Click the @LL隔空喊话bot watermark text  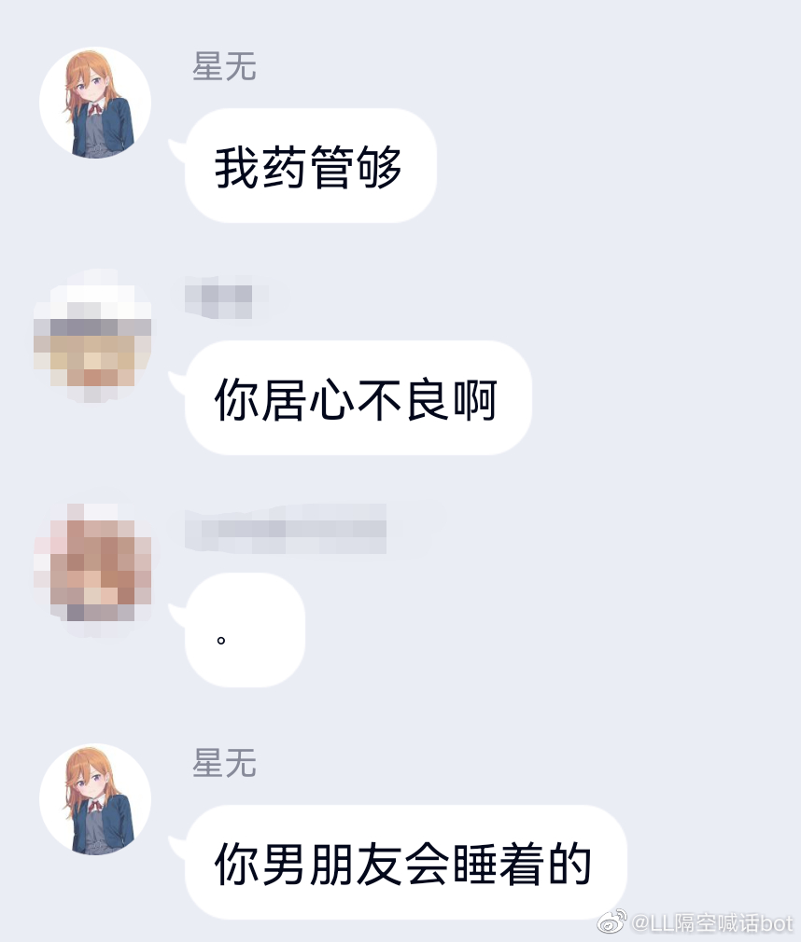712,922
